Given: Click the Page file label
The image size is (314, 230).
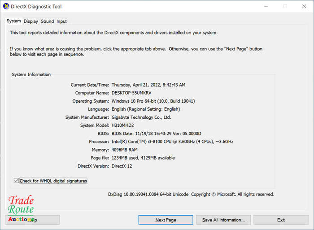Looking at the screenshot, I should pos(100,158).
